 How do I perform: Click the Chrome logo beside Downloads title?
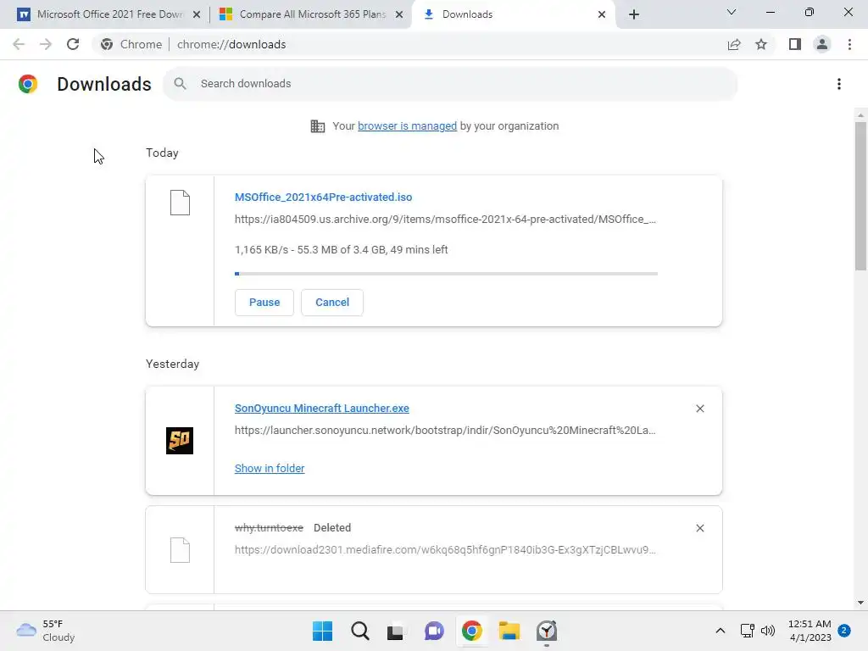[28, 84]
